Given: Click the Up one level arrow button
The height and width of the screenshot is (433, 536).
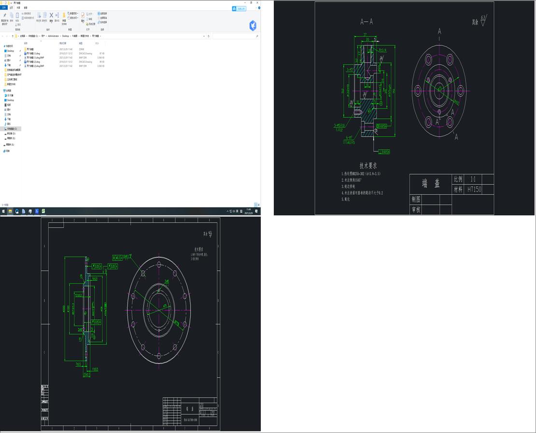Looking at the screenshot, I should coord(13,36).
